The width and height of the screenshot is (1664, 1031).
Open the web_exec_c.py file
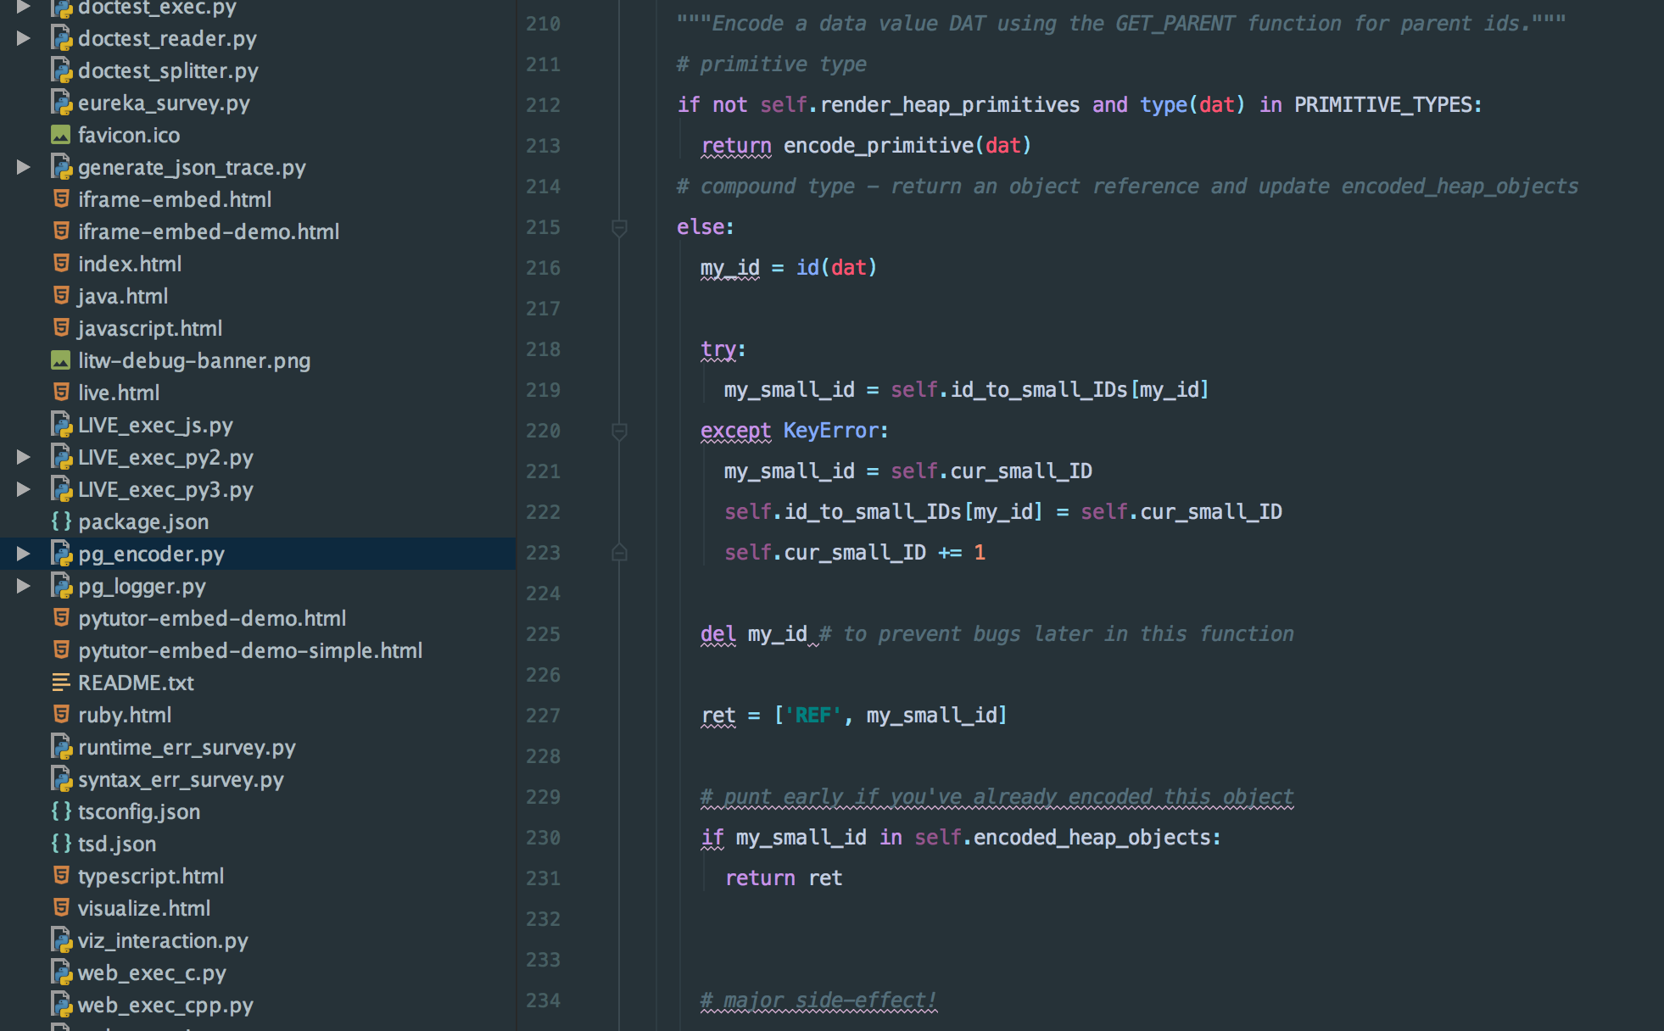[152, 972]
